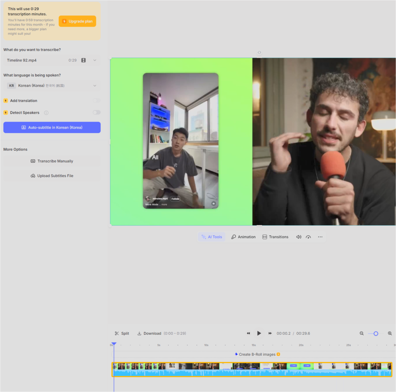Viewport: 396px width, 392px height.
Task: Click the zoom out magnifier icon
Action: tap(362, 333)
